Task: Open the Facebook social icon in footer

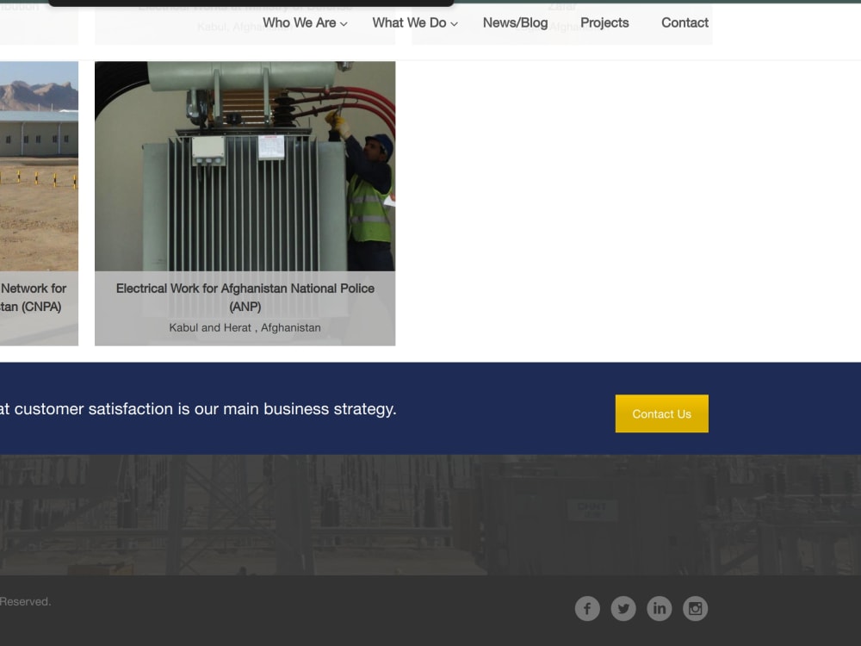Action: [587, 608]
